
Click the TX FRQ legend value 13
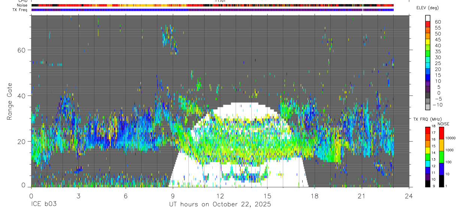(x=433, y=159)
